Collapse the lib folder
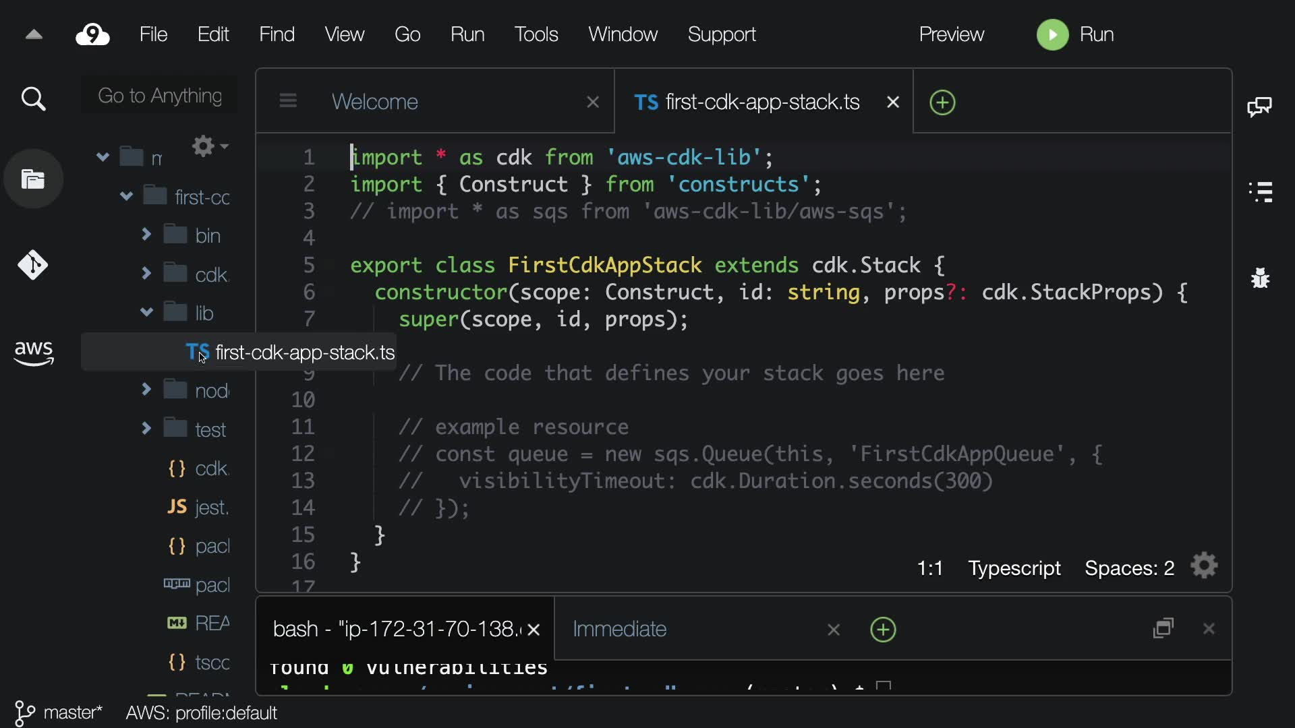 (146, 312)
